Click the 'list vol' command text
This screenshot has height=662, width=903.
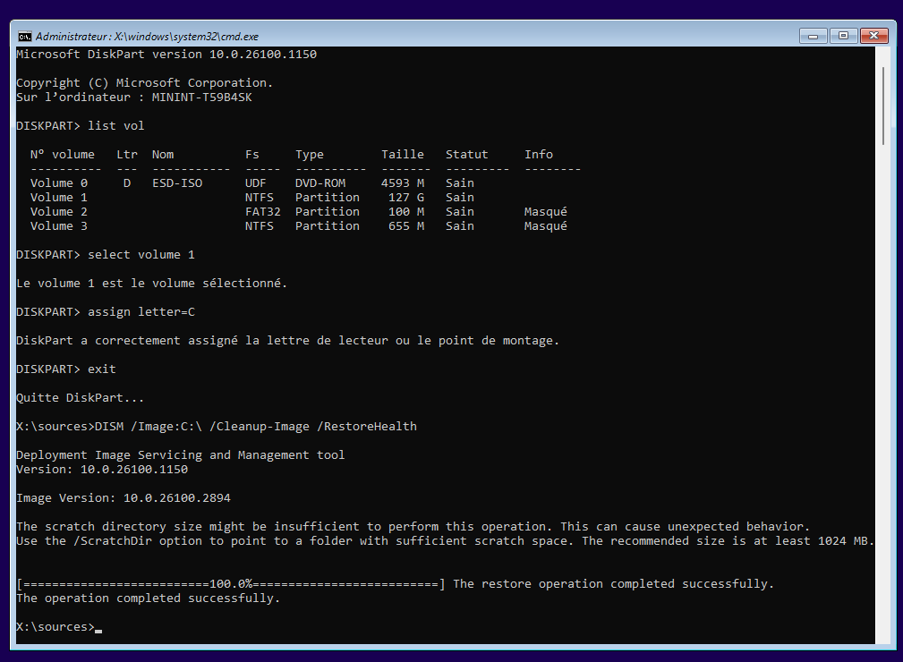[x=115, y=126]
